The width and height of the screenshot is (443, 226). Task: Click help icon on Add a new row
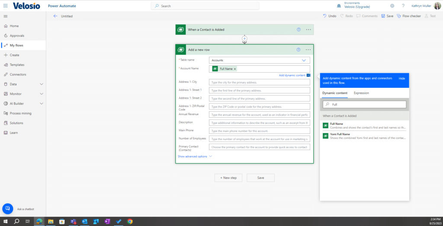point(299,50)
